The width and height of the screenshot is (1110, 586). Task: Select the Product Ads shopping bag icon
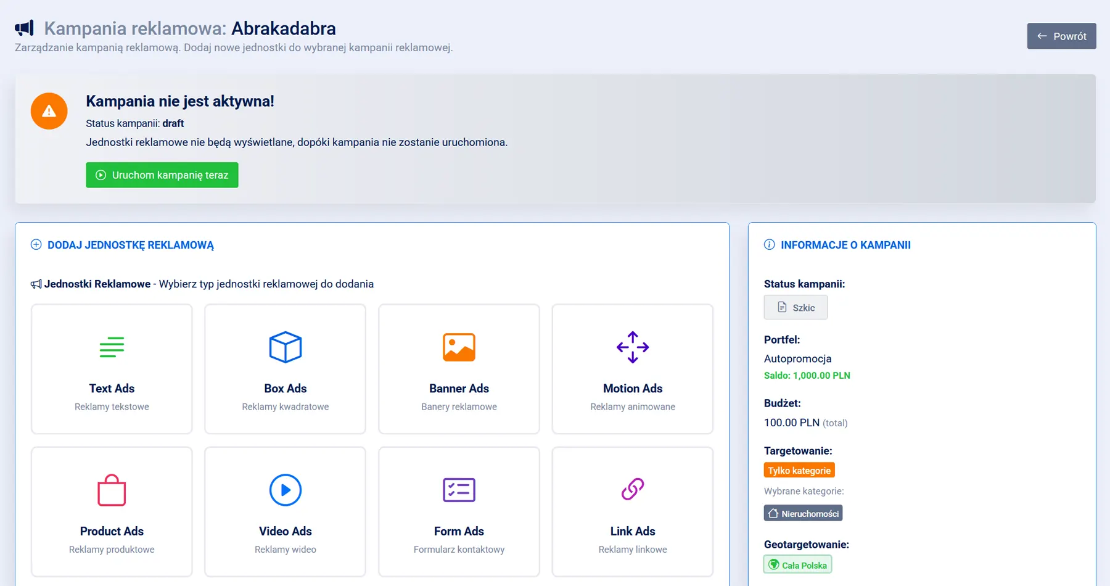click(x=112, y=490)
